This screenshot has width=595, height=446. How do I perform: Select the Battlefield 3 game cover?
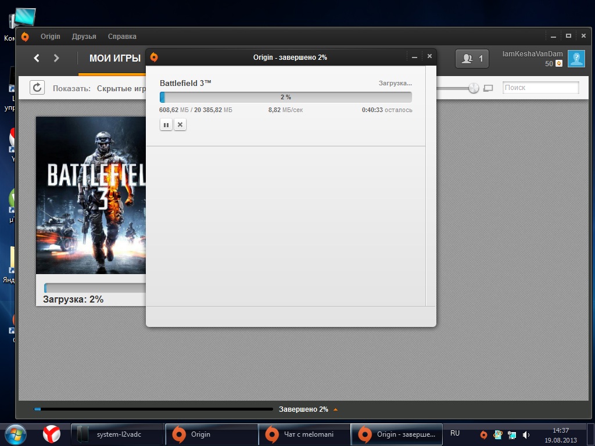[91, 195]
